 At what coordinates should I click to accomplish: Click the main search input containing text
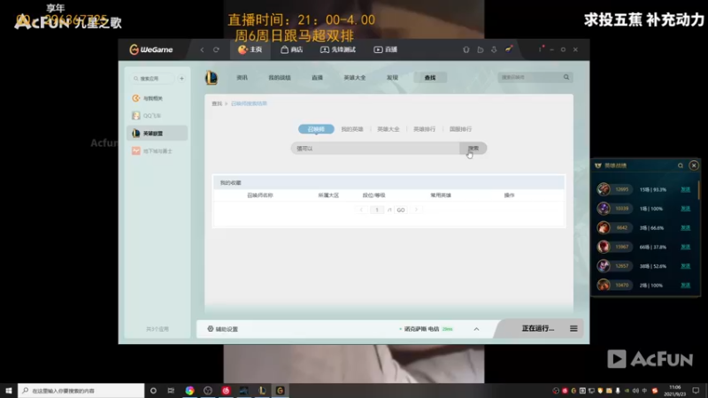(x=375, y=148)
